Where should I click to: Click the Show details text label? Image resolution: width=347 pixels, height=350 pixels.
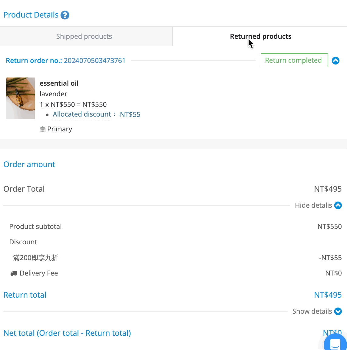pos(312,311)
